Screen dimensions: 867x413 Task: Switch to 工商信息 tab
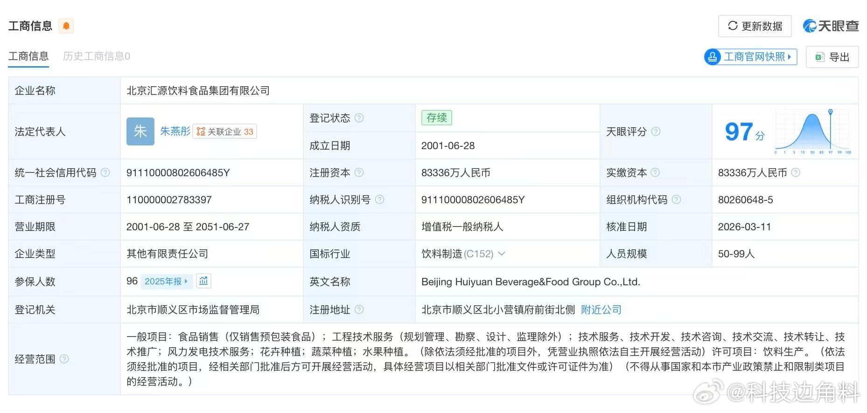click(28, 56)
